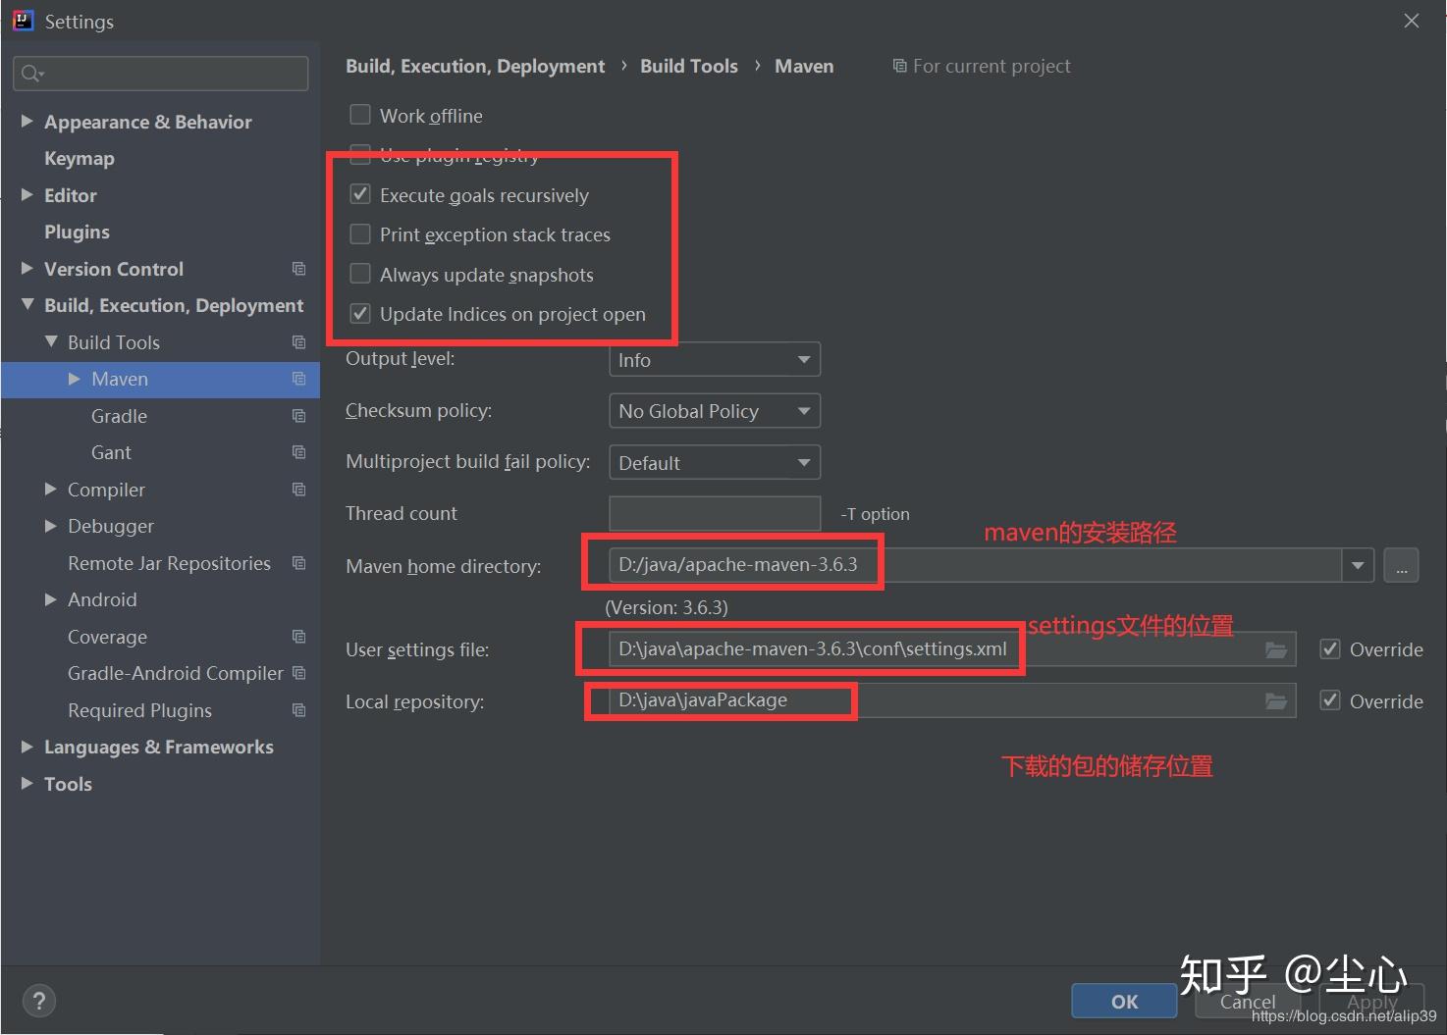Select Gant under Build Tools
1447x1035 pixels.
click(111, 452)
